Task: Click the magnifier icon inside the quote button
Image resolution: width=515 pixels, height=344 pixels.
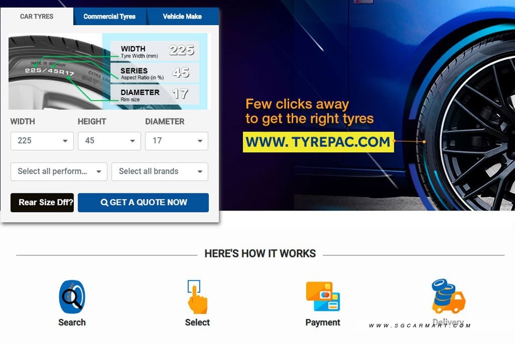Action: (104, 202)
